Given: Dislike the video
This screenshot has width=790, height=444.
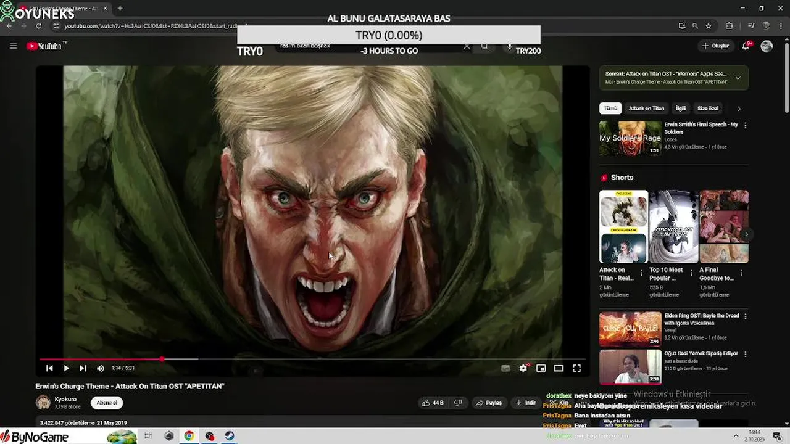Looking at the screenshot, I should point(458,403).
